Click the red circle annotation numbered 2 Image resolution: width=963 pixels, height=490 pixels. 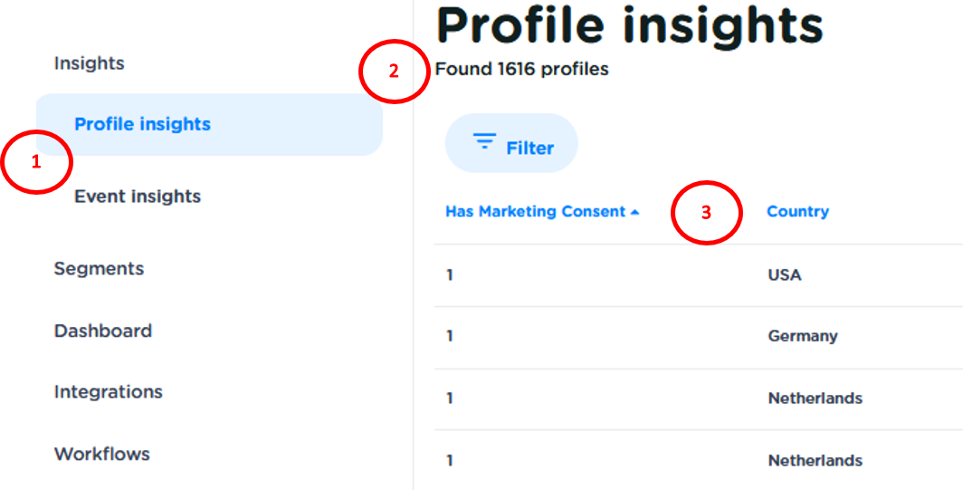(x=394, y=71)
